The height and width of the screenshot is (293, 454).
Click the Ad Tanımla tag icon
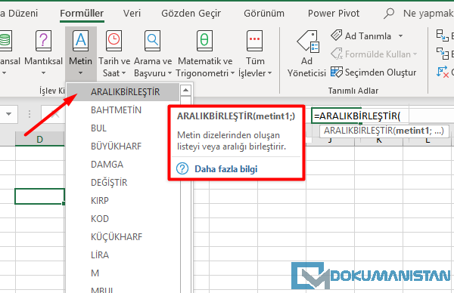[337, 35]
